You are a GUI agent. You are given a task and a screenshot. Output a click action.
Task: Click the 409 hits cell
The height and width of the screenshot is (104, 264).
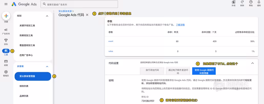(x=215, y=41)
